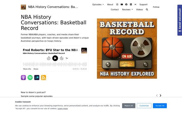
Task: Open the Contact page
Action: 115,10
